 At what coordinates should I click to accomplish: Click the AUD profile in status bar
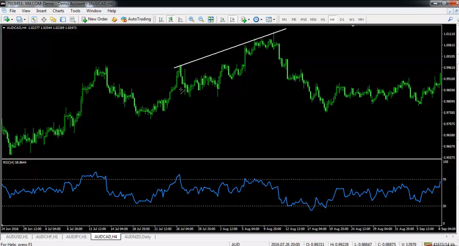236,244
